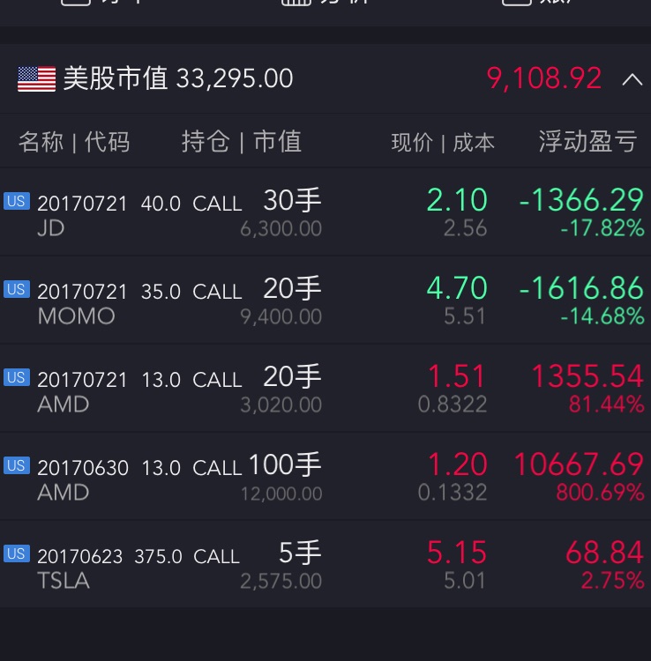
Task: Sort by 持仓 | 市值 column header
Action: coord(241,142)
